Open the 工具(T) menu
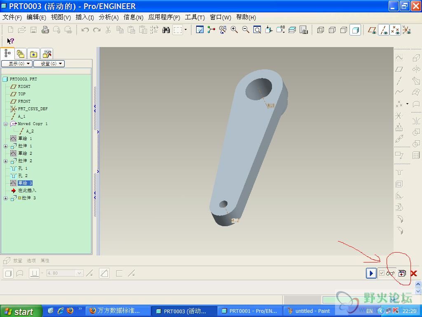This screenshot has height=317, width=422. [195, 17]
